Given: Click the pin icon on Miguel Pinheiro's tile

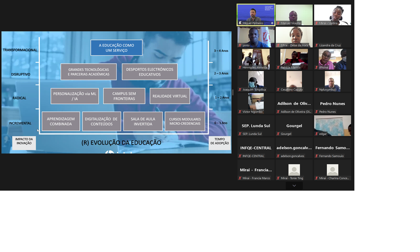Looking at the screenshot, I should pos(240,23).
